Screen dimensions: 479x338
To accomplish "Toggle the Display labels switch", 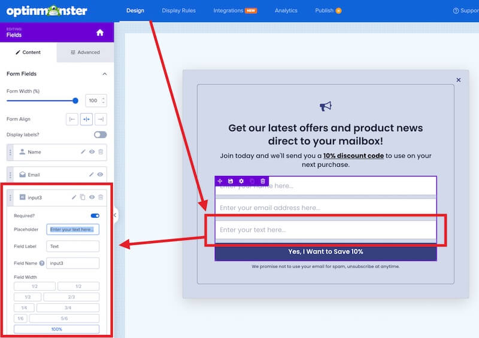I will (x=100, y=135).
